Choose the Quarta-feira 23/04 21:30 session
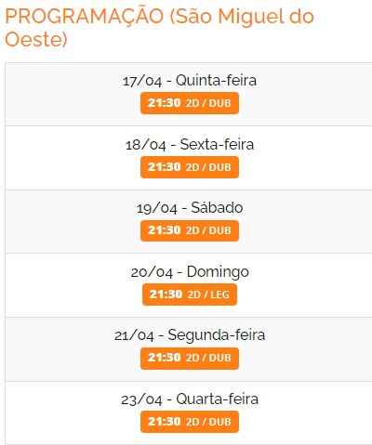This screenshot has width=372, height=445. tap(190, 422)
